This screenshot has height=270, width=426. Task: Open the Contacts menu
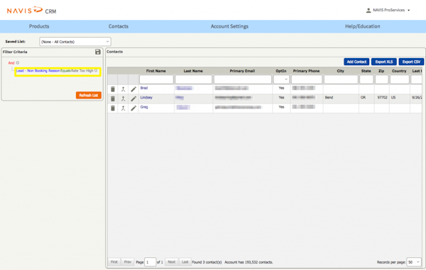pyautogui.click(x=119, y=26)
